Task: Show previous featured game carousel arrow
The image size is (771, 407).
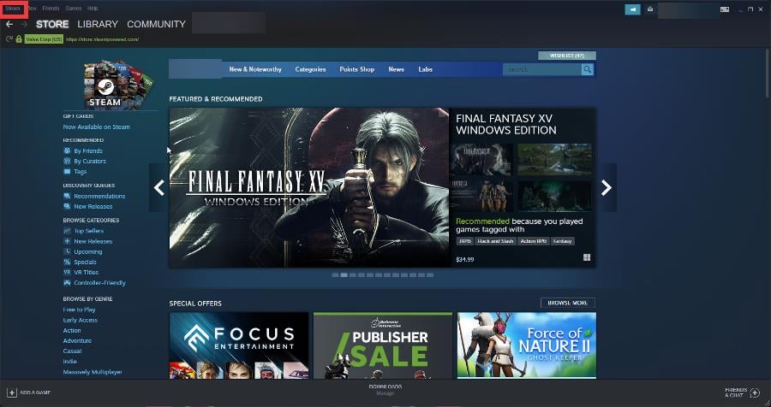Action: coord(158,187)
